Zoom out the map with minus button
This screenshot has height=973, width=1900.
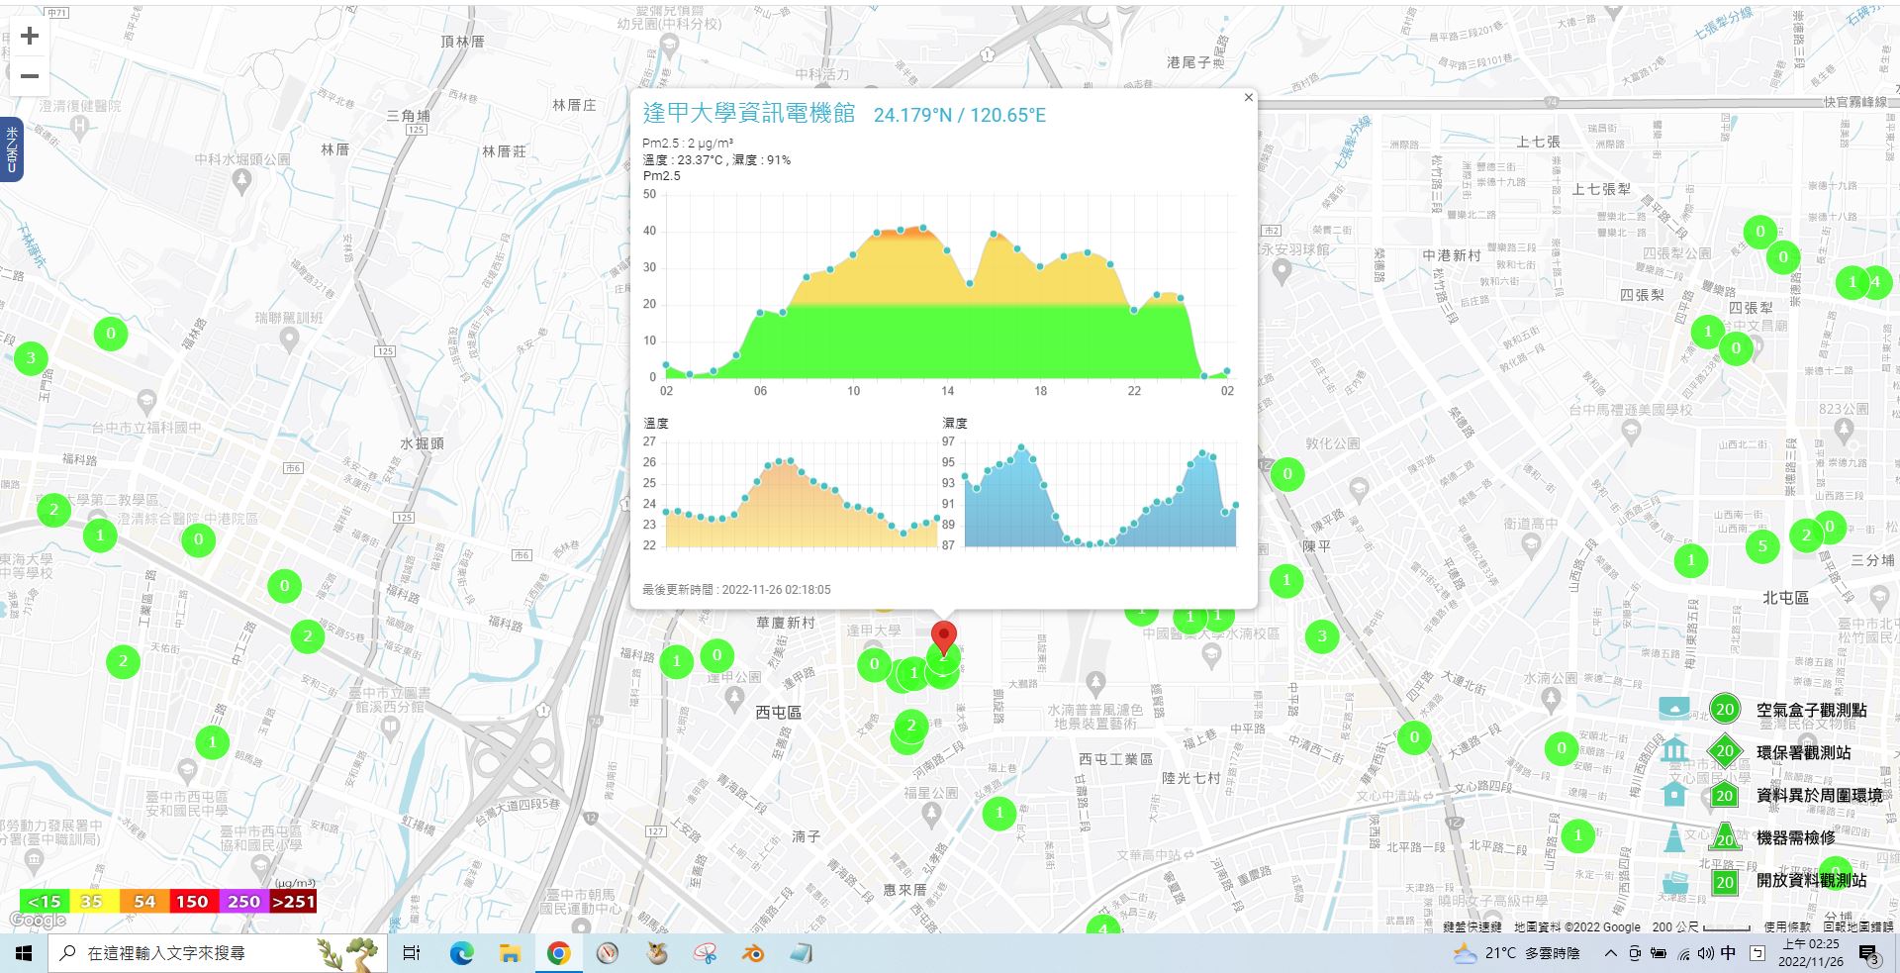[30, 76]
